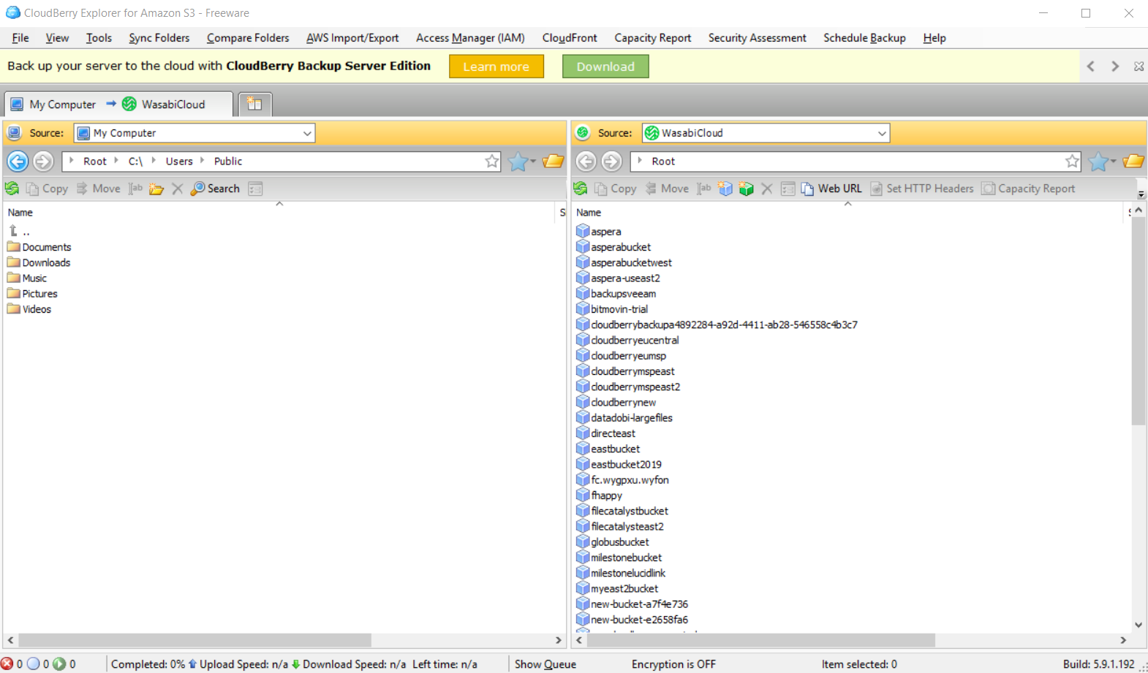Image resolution: width=1148 pixels, height=673 pixels.
Task: Click horizontal scrollbar of left pane
Action: pos(195,640)
